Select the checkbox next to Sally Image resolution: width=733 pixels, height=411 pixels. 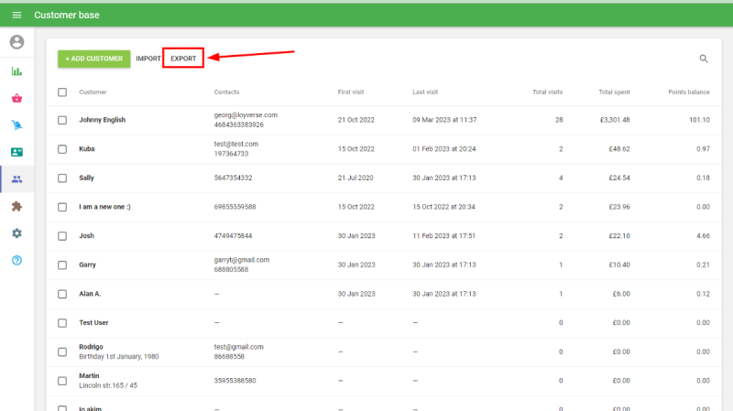click(62, 178)
